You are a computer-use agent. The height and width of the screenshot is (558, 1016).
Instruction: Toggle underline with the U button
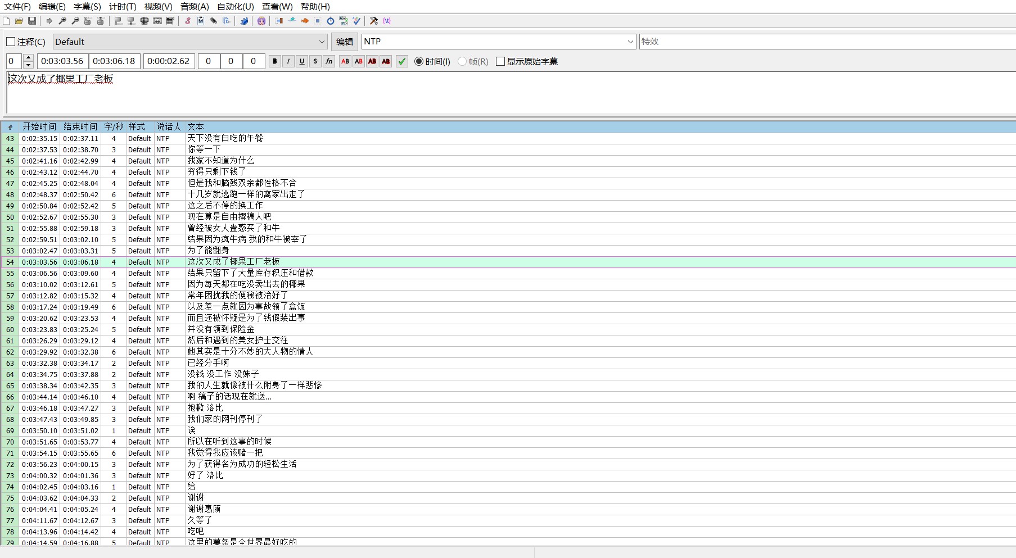[302, 61]
